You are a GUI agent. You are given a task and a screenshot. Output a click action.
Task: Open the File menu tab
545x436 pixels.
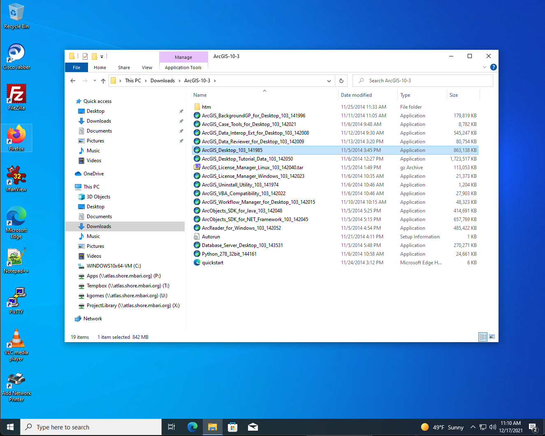77,68
